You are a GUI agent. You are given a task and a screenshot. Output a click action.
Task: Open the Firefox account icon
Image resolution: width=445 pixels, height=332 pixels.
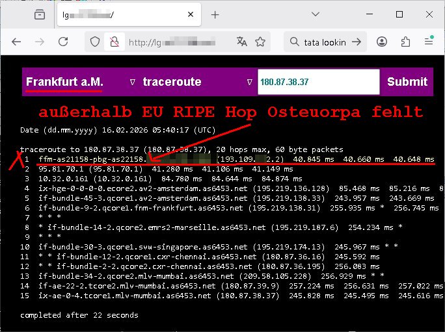click(382, 42)
